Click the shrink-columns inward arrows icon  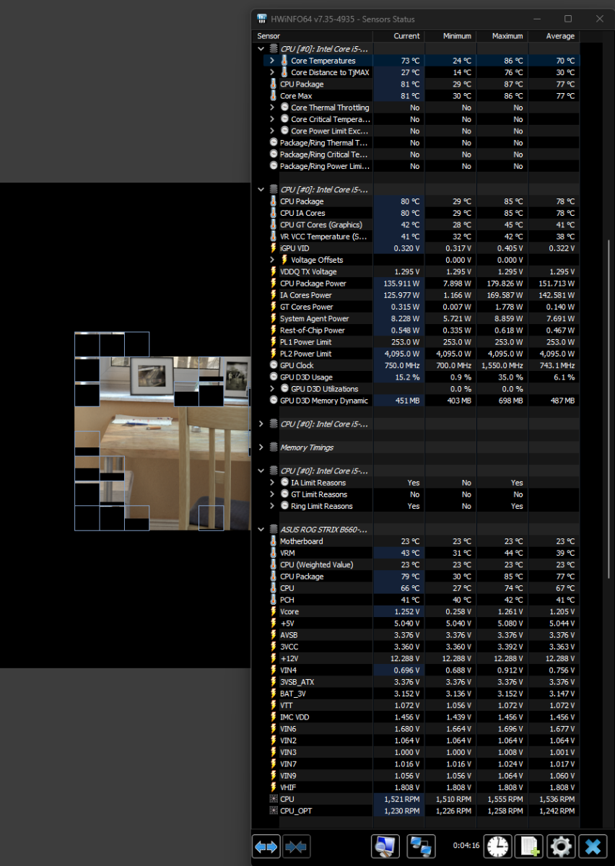click(296, 847)
